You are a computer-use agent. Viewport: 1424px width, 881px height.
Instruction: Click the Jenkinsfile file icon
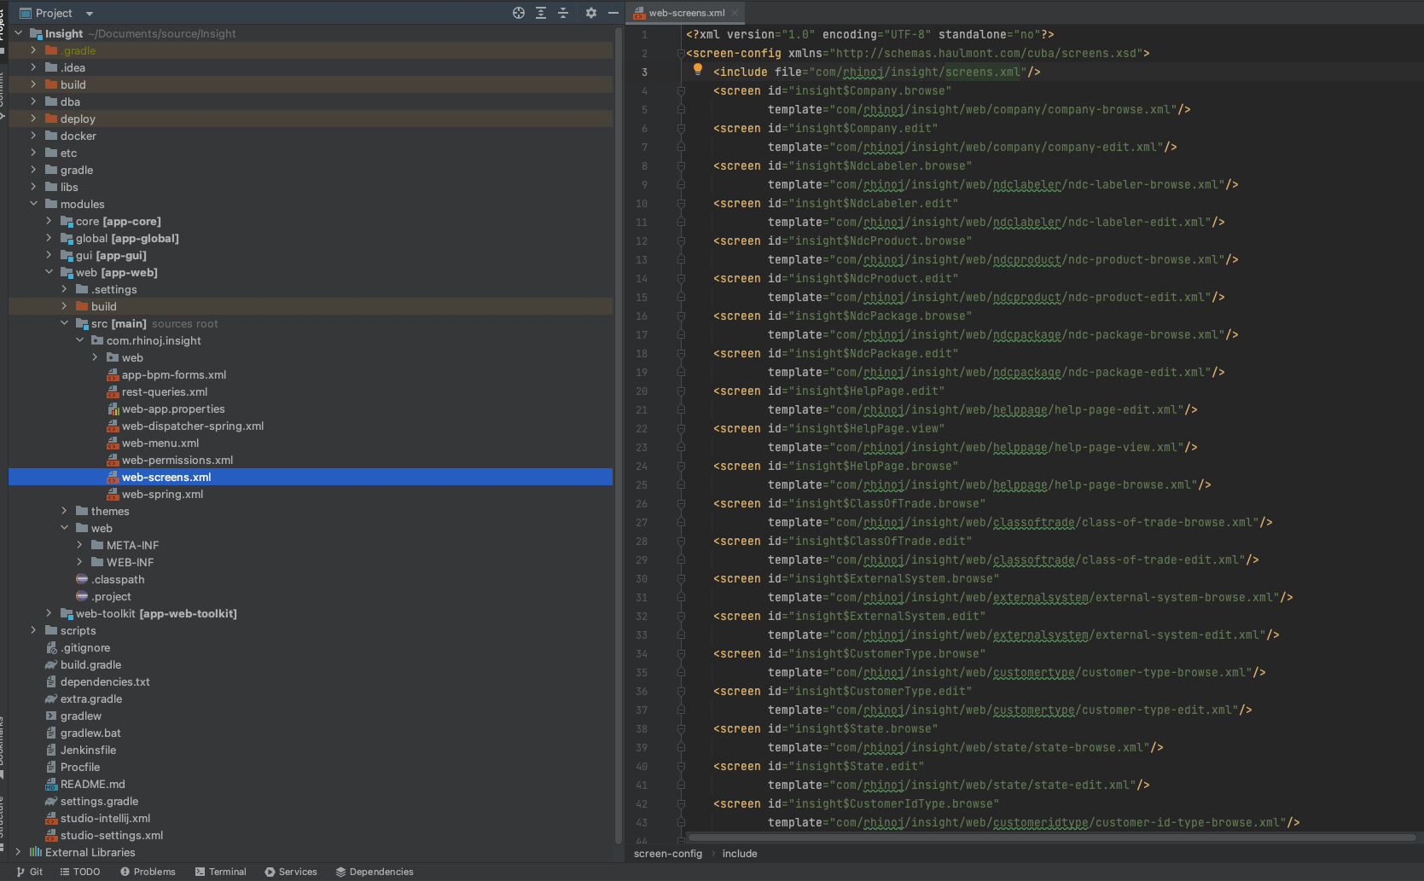[x=51, y=751]
